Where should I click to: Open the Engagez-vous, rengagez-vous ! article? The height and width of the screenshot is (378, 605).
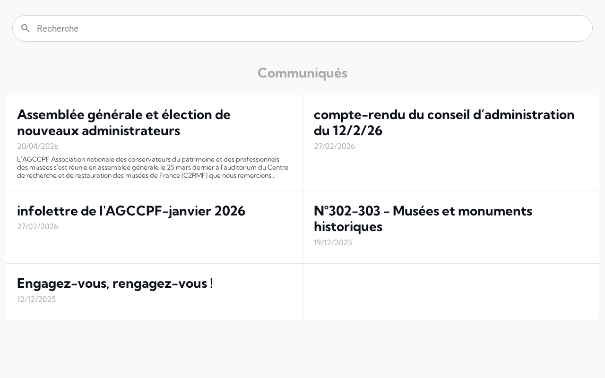coord(115,283)
